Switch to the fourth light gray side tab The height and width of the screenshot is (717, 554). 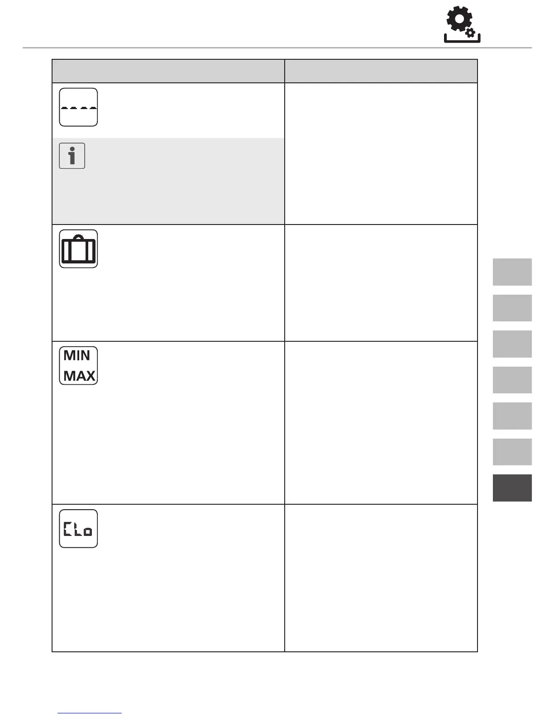512,380
